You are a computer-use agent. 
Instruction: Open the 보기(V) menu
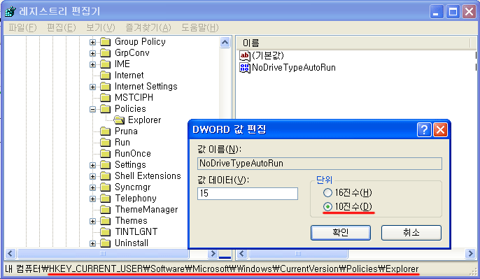(101, 27)
